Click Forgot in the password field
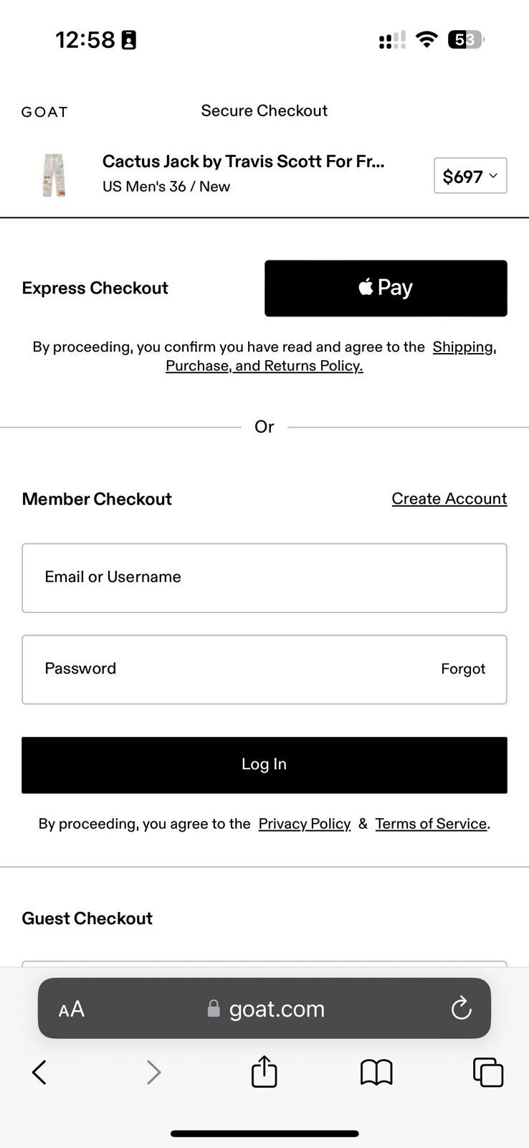 coord(463,669)
